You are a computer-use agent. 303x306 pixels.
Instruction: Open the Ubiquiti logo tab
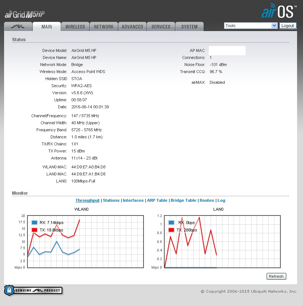tap(18, 27)
